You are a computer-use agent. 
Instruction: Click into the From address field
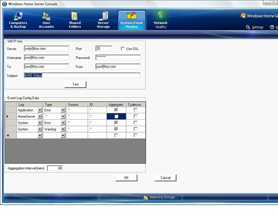click(x=118, y=67)
